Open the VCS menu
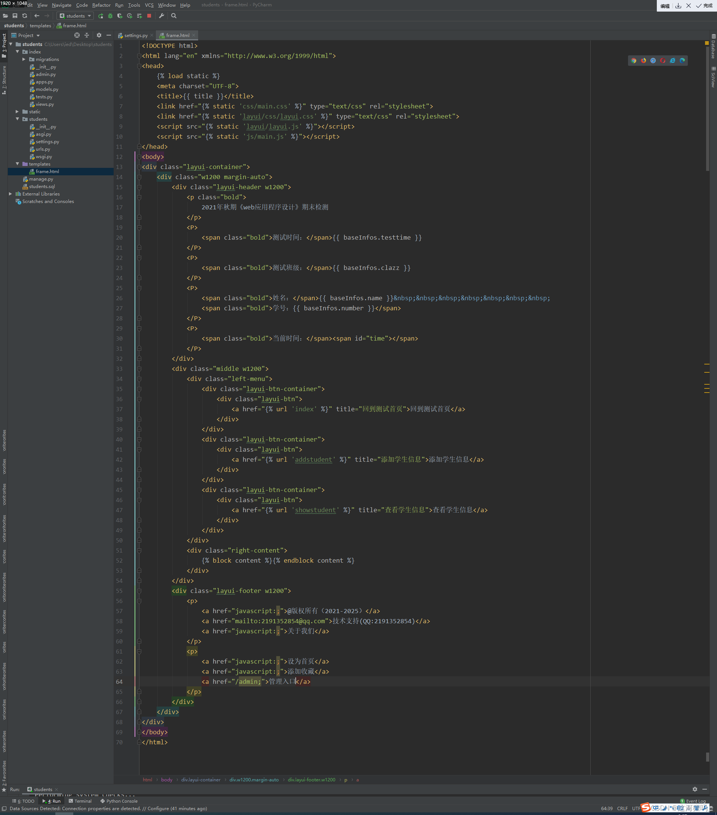The image size is (717, 815). click(x=149, y=5)
